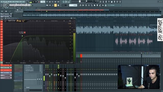Toggle the typing keyboard to piano icon
Image resolution: width=163 pixels, height=92 pixels.
point(47,5)
